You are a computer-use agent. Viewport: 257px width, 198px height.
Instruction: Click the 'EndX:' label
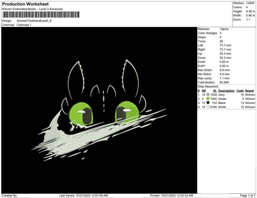coord(202,62)
